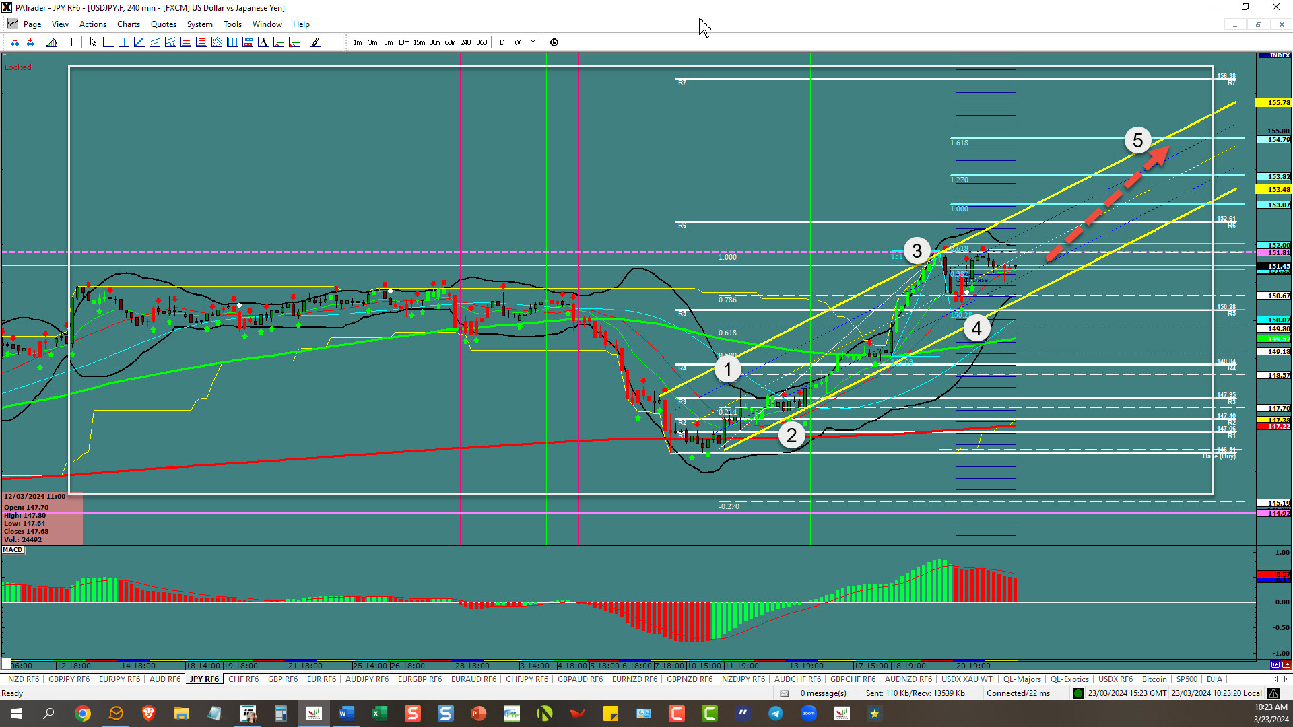Open the Window menu
This screenshot has width=1293, height=727.
(x=267, y=24)
